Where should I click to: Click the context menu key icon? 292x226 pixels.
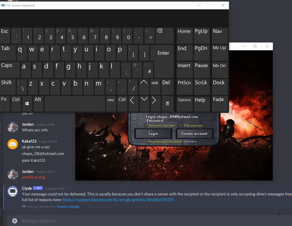click(x=167, y=104)
